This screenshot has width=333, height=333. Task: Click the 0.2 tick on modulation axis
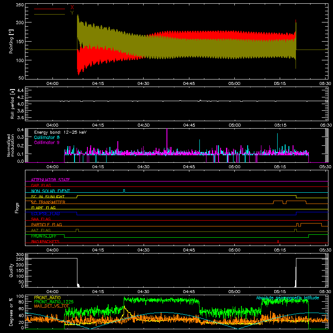coord(20,145)
